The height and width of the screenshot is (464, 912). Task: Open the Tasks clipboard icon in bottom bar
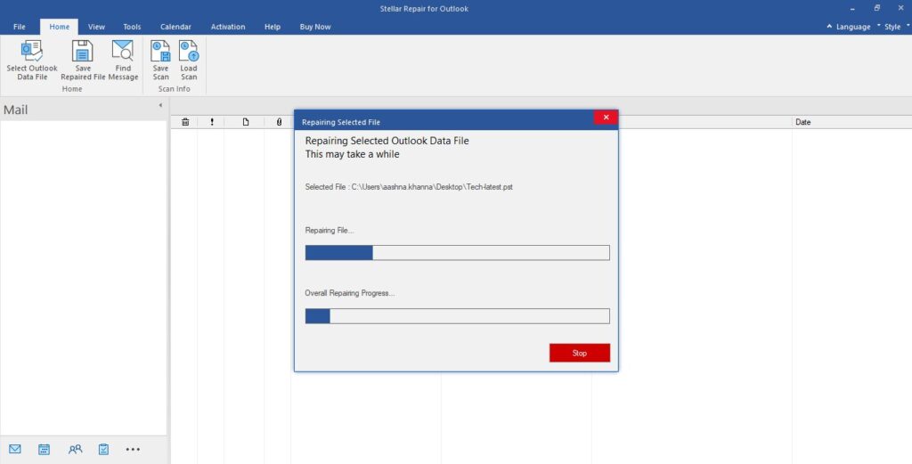point(103,449)
